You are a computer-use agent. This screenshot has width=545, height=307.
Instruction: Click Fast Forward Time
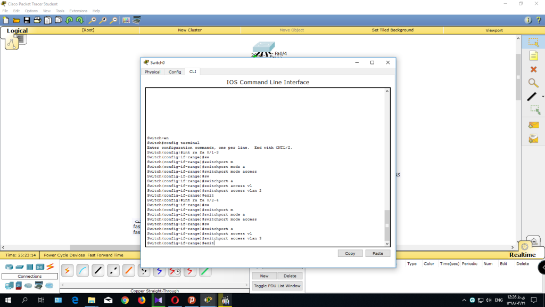[x=105, y=255]
